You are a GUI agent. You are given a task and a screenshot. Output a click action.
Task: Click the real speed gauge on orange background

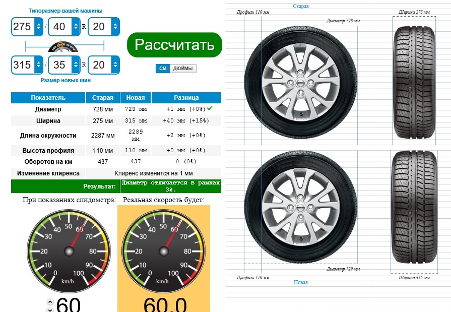point(163,250)
